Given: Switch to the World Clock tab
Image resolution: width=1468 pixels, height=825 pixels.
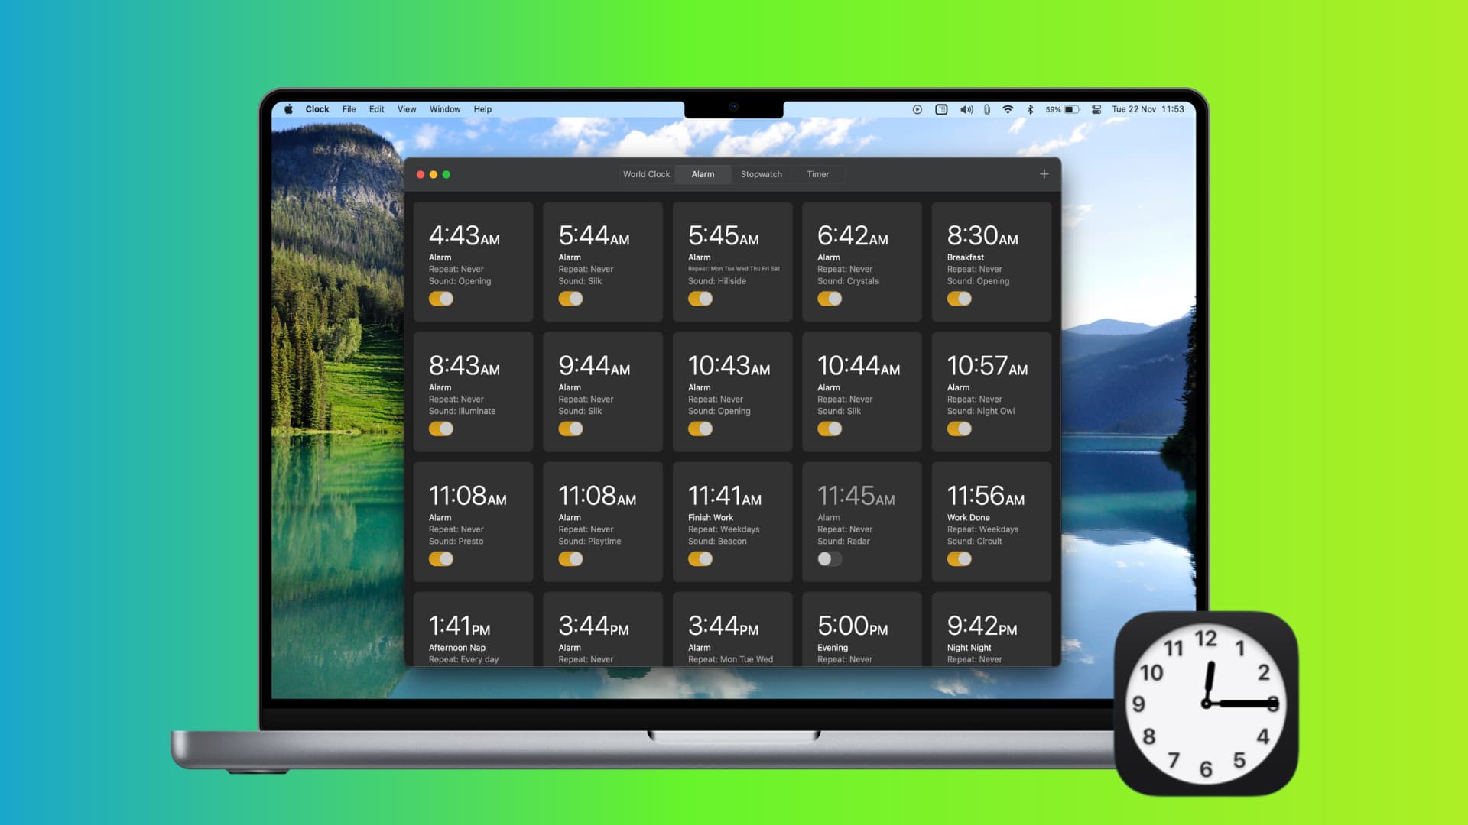Looking at the screenshot, I should pyautogui.click(x=645, y=173).
